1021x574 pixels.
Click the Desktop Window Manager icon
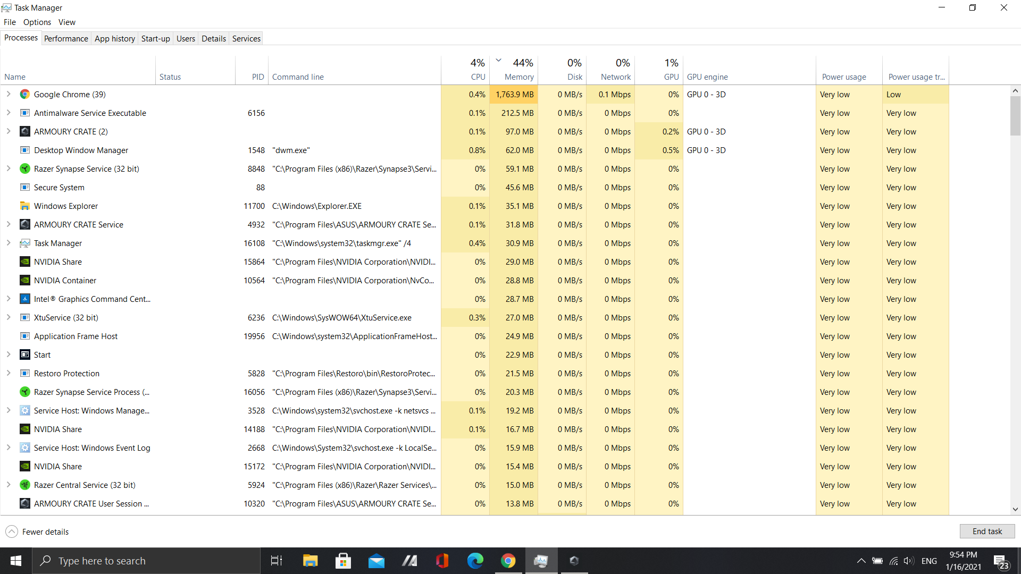tap(25, 150)
